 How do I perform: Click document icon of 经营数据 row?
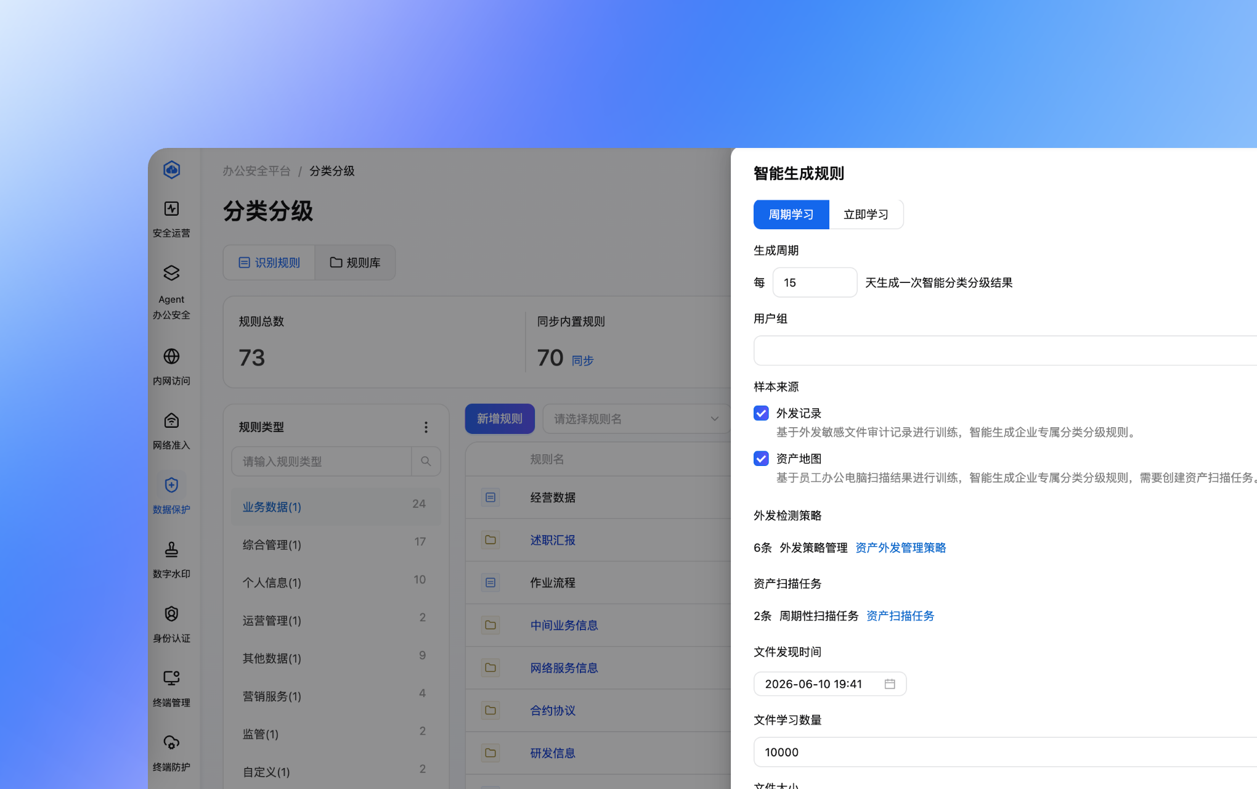click(490, 497)
